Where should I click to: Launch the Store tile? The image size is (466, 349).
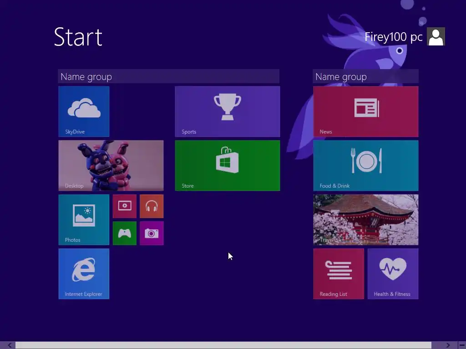pyautogui.click(x=228, y=165)
